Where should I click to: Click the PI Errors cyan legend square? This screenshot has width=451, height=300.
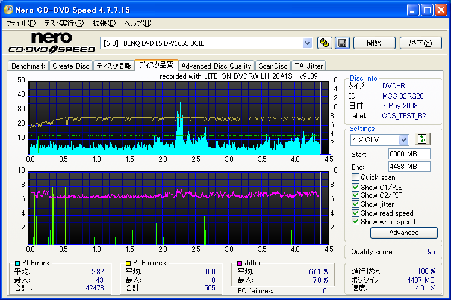click(x=17, y=263)
